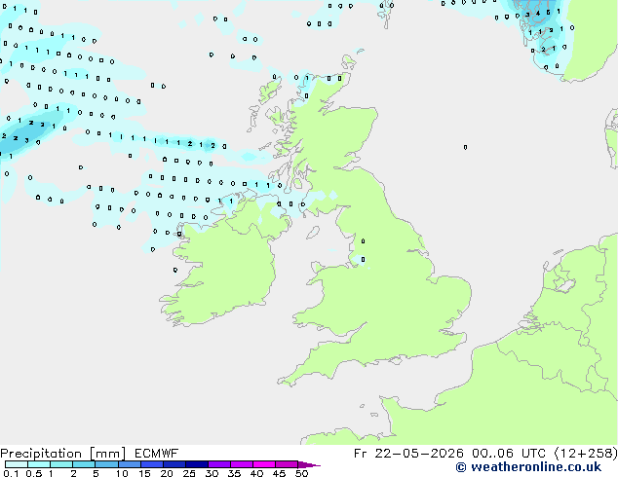Image resolution: width=618 pixels, height=477 pixels.
Task: Select the 35–40 mm violet legend swatch
Action: tap(241, 464)
